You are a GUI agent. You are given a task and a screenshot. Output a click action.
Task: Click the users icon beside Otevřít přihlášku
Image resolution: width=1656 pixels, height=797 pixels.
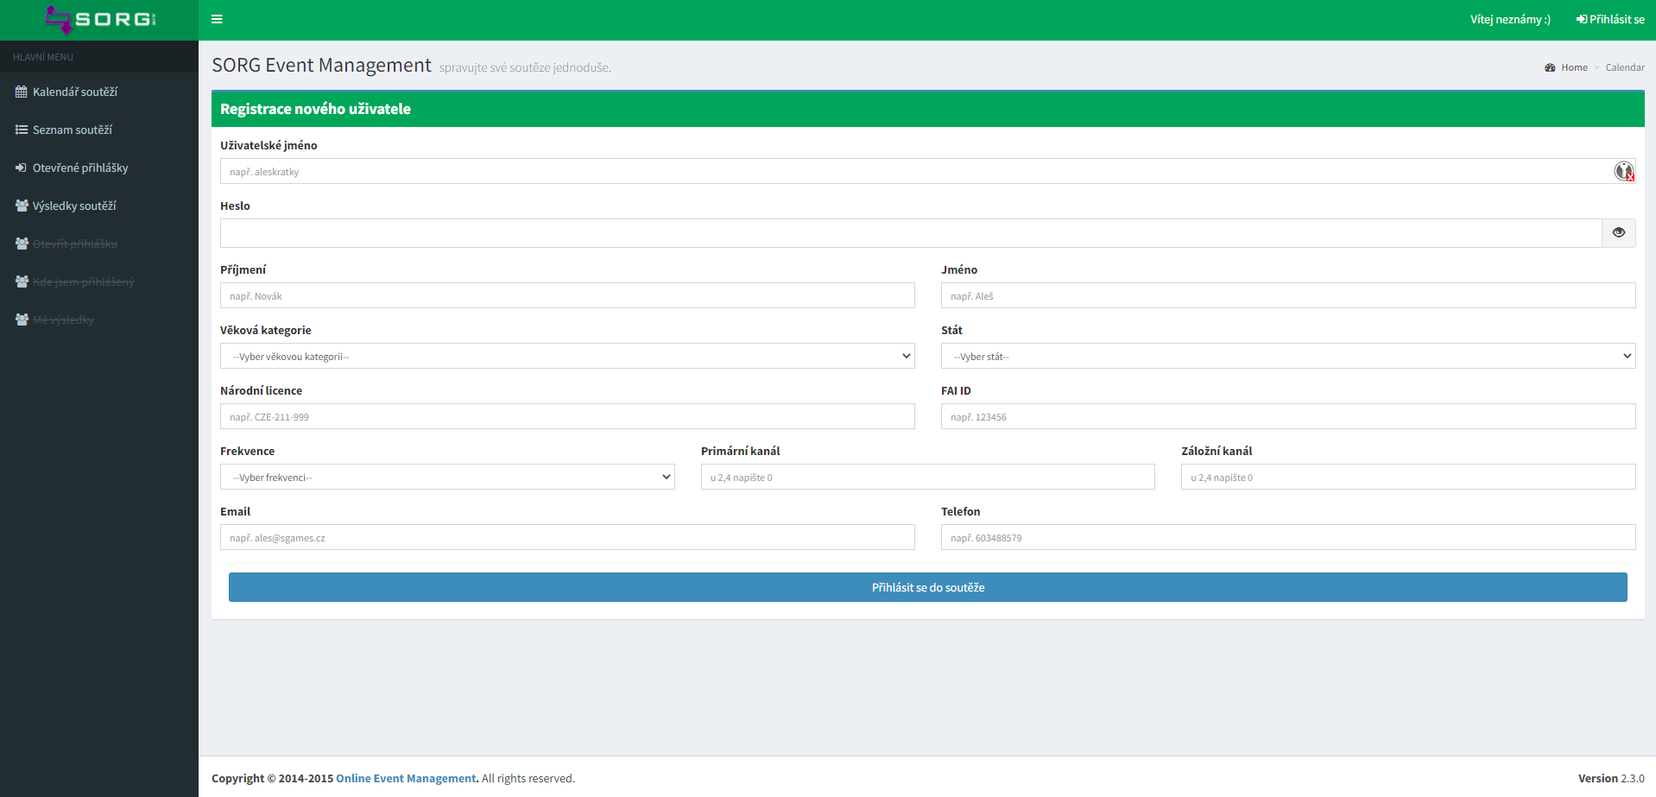coord(22,244)
